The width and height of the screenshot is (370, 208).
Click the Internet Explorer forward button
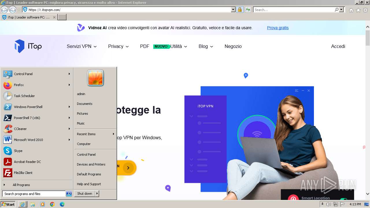(x=12, y=10)
